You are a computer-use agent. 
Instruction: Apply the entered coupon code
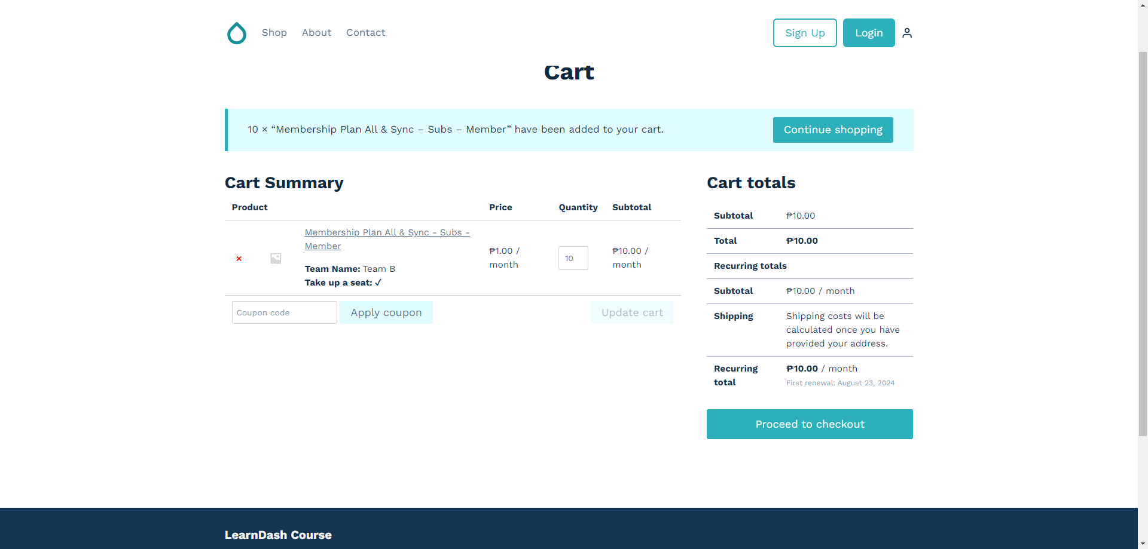[x=386, y=312]
